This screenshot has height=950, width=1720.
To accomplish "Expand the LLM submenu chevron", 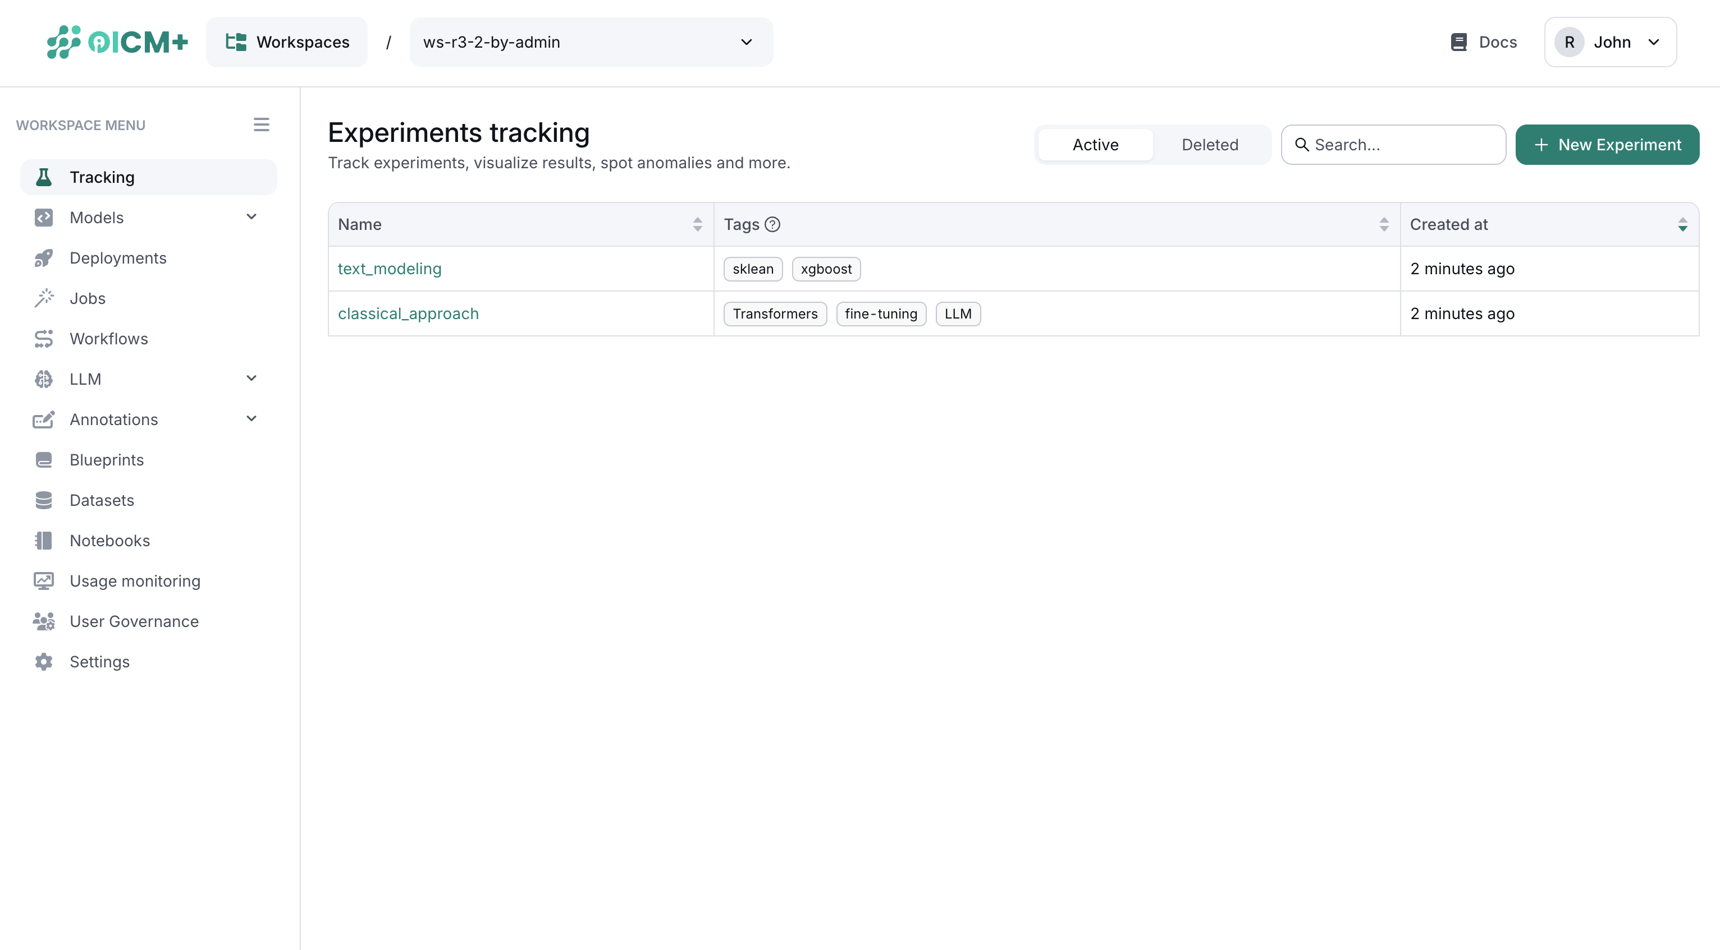I will (251, 379).
